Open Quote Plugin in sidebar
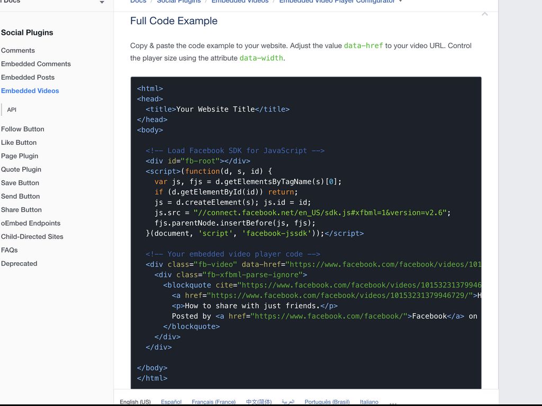This screenshot has width=542, height=406. [x=21, y=170]
